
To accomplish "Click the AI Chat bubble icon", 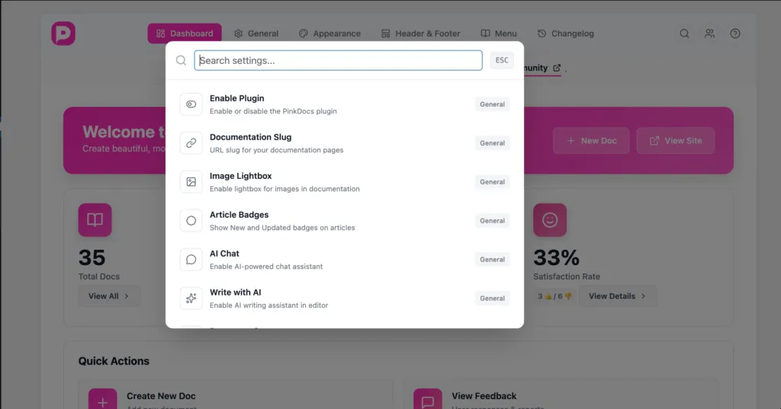I will (x=191, y=260).
